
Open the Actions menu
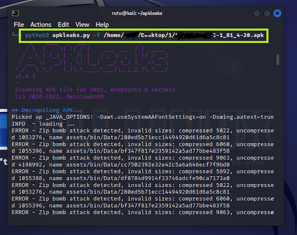tap(41, 25)
